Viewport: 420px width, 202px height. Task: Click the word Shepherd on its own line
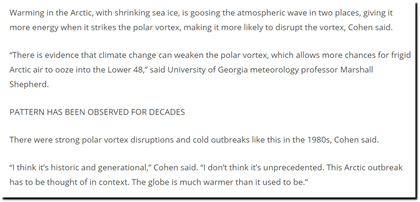29,84
